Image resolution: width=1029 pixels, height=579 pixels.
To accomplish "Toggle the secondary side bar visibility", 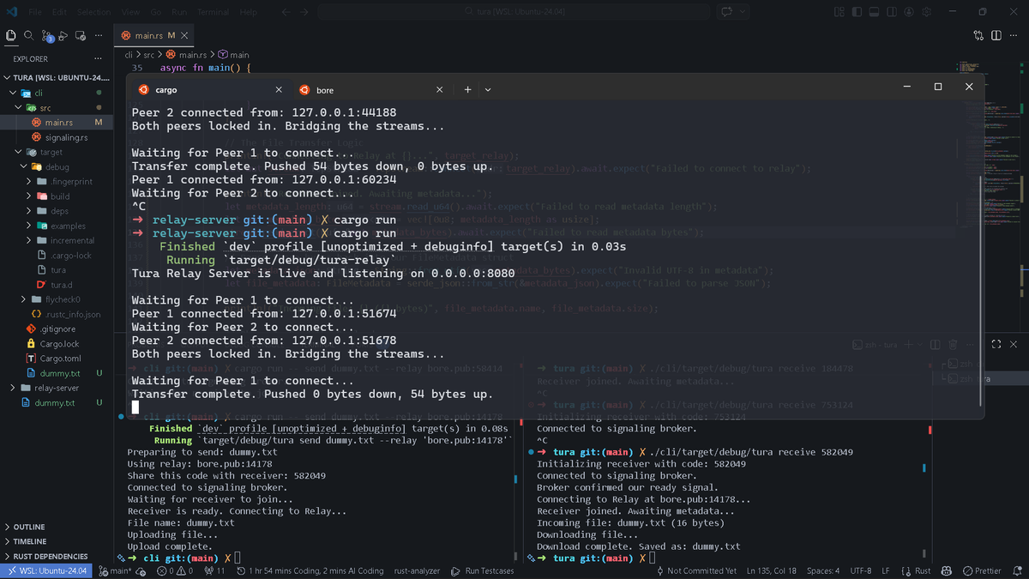I will [x=891, y=12].
